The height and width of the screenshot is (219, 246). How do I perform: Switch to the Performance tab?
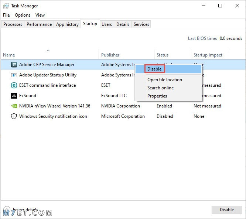(39, 24)
